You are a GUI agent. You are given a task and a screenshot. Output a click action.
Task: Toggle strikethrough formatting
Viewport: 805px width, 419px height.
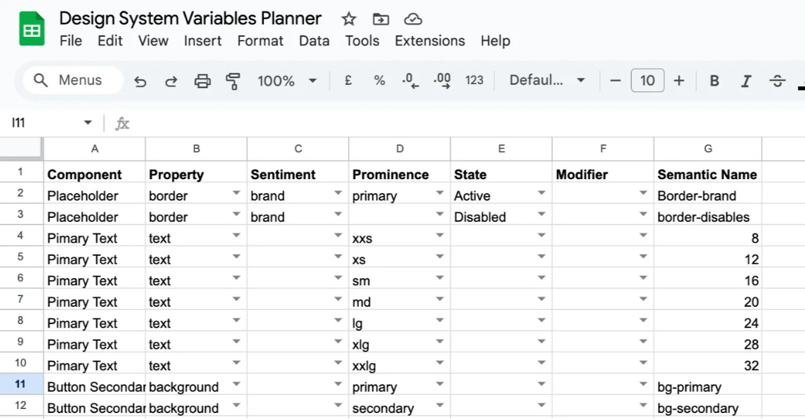point(777,81)
